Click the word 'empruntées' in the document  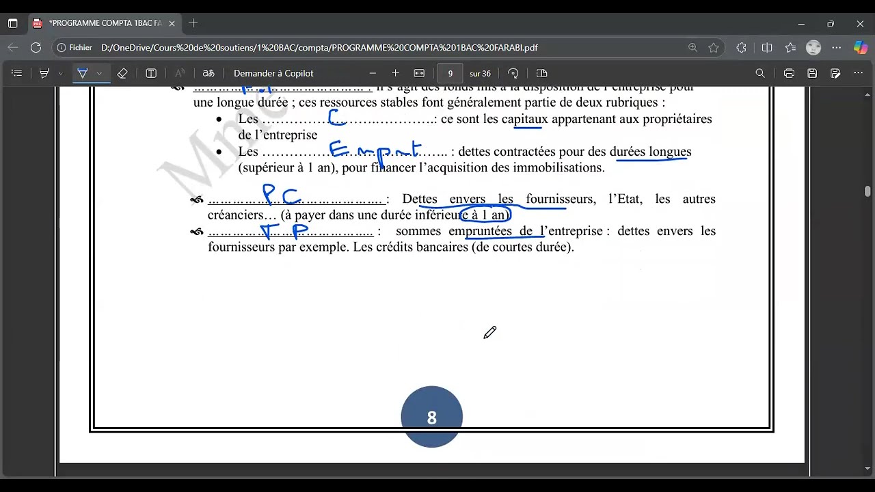(482, 231)
